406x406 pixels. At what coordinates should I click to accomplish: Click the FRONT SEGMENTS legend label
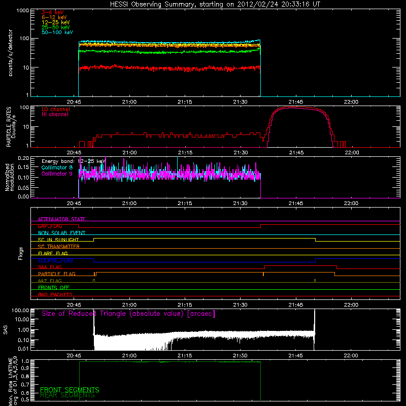70,390
